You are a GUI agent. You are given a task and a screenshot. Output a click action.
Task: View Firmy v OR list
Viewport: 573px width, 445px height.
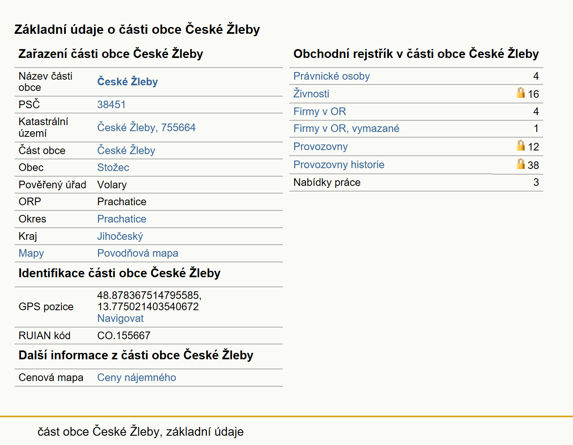[320, 111]
